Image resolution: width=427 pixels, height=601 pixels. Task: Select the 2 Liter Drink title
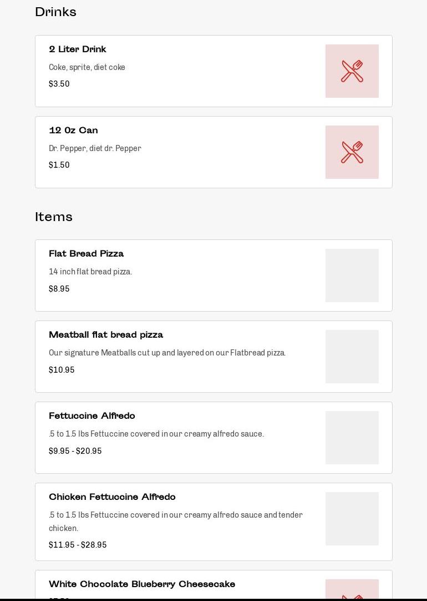pos(78,49)
